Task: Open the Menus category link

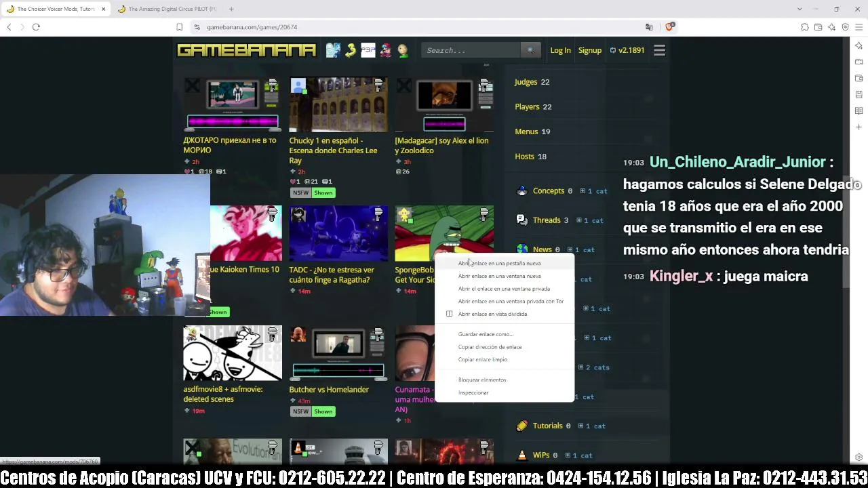Action: click(x=526, y=131)
